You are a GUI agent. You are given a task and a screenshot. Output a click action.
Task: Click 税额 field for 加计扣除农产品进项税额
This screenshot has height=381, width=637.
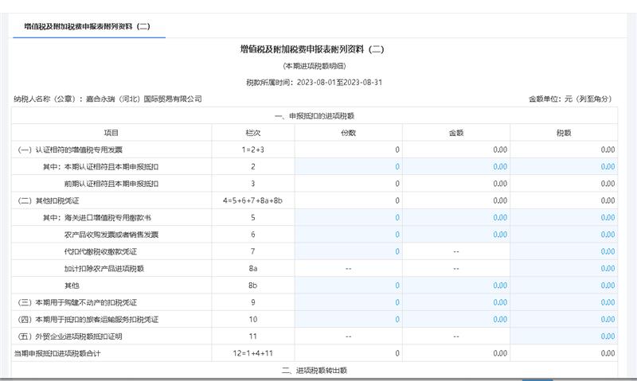pyautogui.click(x=564, y=269)
